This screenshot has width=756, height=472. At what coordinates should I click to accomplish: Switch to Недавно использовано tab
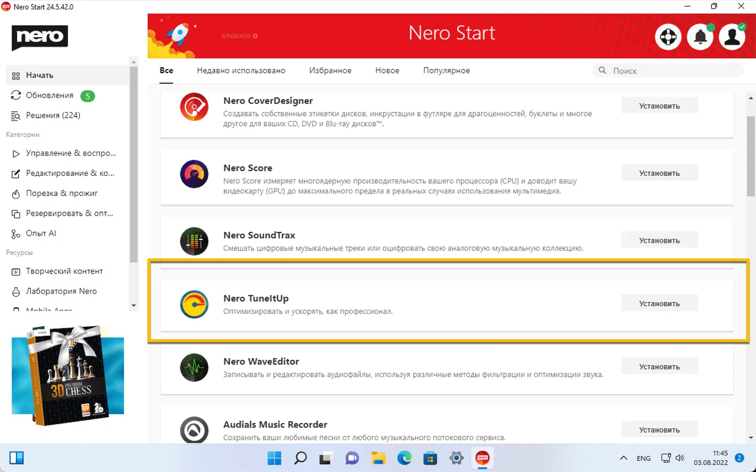[x=241, y=71]
